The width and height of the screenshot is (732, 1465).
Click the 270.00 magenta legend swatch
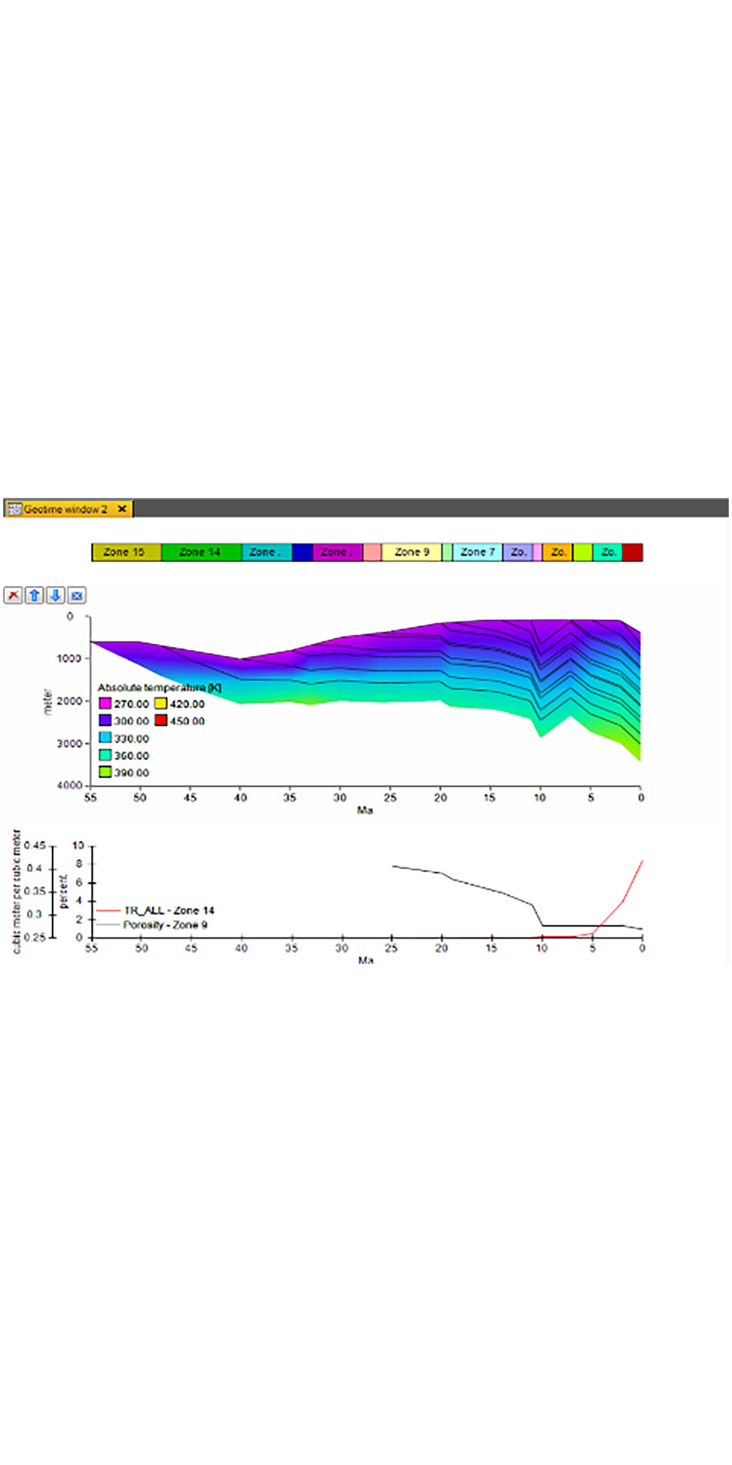pyautogui.click(x=105, y=704)
